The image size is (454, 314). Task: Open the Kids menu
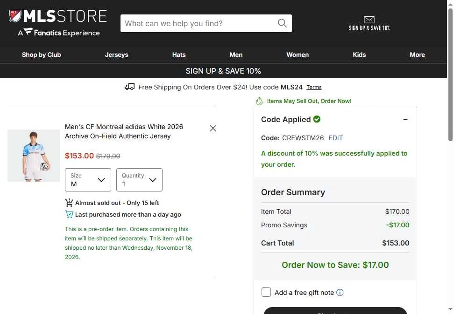click(359, 55)
